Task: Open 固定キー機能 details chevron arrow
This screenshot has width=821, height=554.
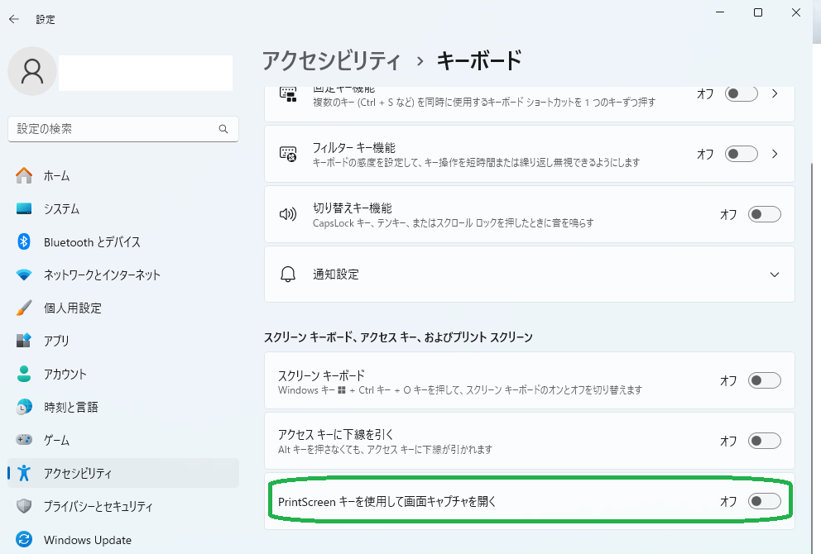Action: [775, 93]
